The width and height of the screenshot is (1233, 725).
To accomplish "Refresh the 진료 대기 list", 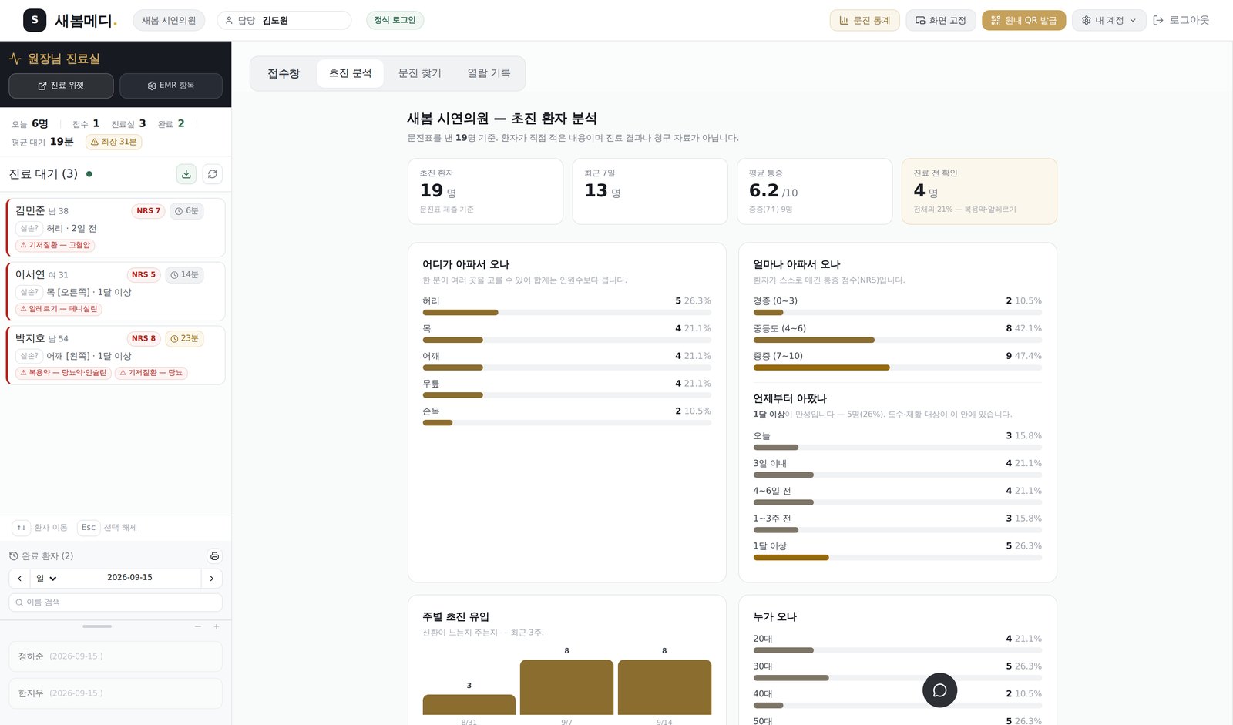I will (213, 174).
